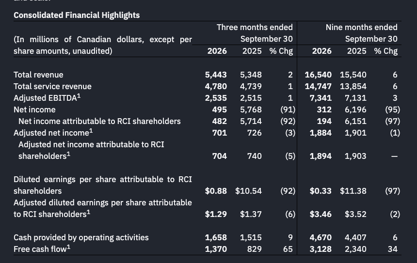
Task: Click the Total service revenue label
Action: point(52,86)
